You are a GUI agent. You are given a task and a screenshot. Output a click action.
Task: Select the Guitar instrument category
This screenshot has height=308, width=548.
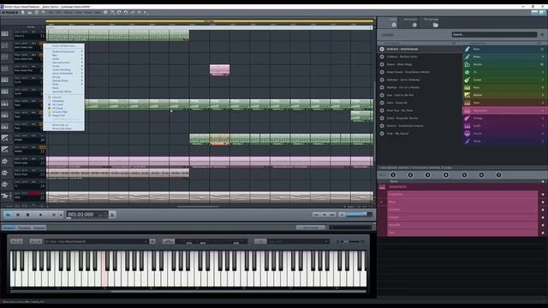click(x=504, y=80)
